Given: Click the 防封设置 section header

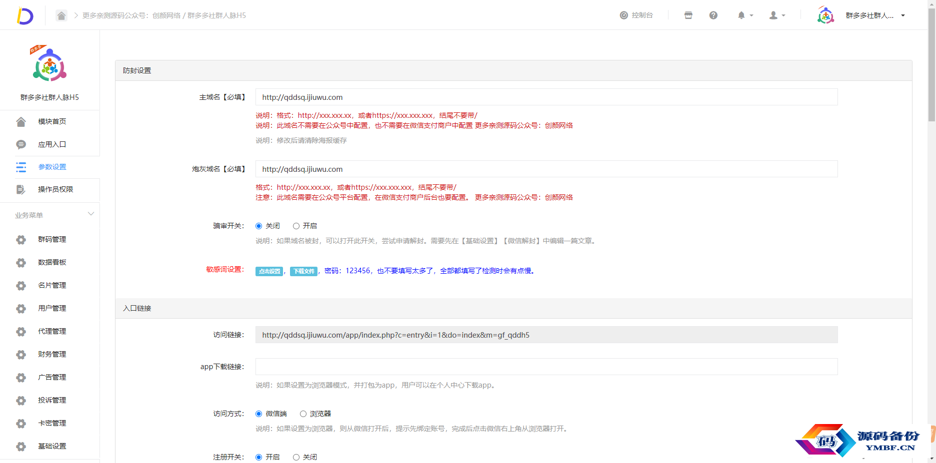Looking at the screenshot, I should click(x=513, y=70).
